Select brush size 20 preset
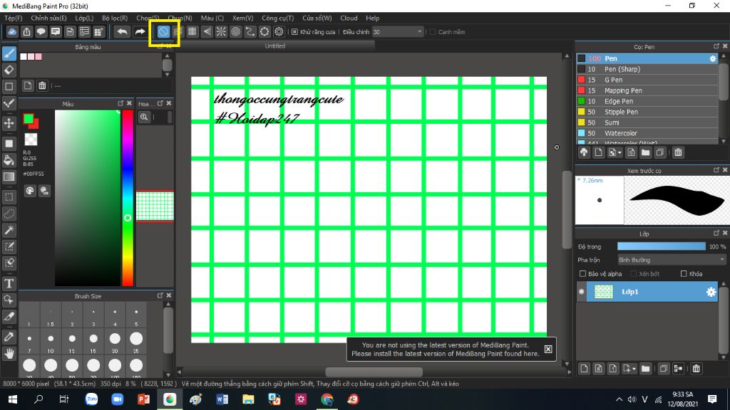This screenshot has width=730, height=410. click(115, 342)
